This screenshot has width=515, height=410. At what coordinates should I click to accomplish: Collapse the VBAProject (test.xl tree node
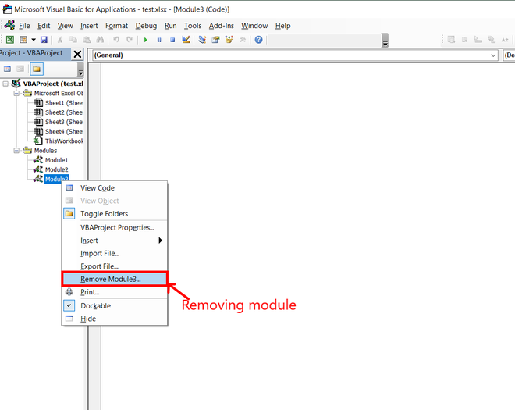[5, 84]
